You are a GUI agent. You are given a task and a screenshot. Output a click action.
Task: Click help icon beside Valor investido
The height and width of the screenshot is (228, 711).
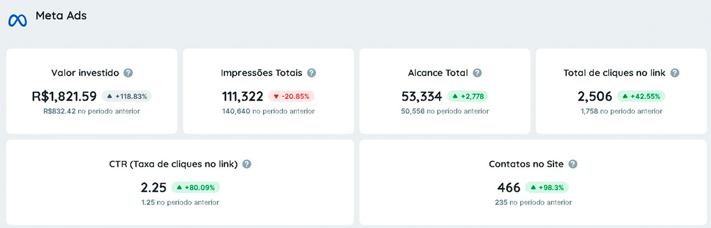[128, 73]
